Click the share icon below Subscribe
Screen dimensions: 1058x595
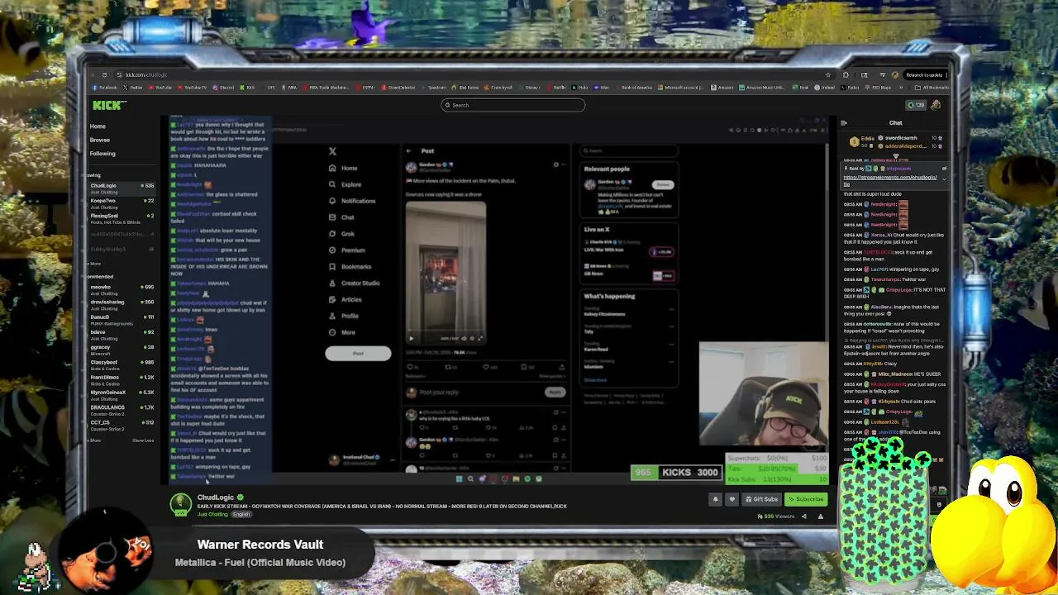point(803,516)
